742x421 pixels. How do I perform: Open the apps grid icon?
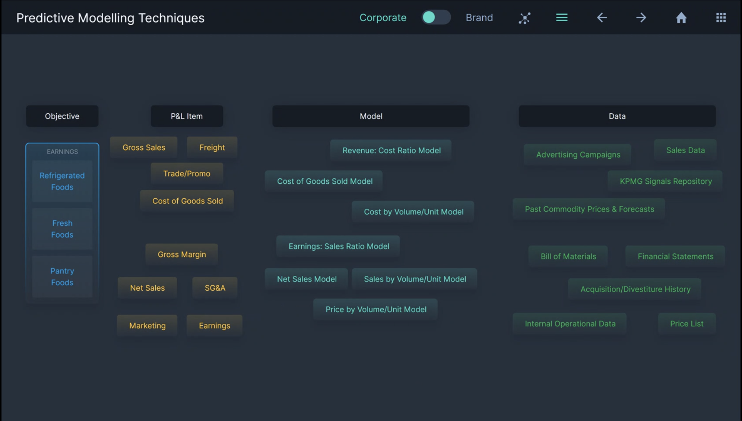pyautogui.click(x=721, y=18)
